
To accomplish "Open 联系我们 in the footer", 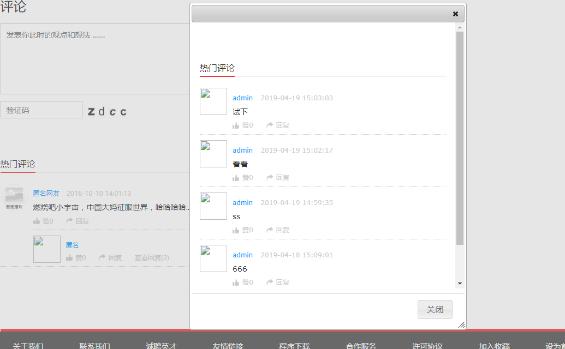I will pyautogui.click(x=95, y=345).
